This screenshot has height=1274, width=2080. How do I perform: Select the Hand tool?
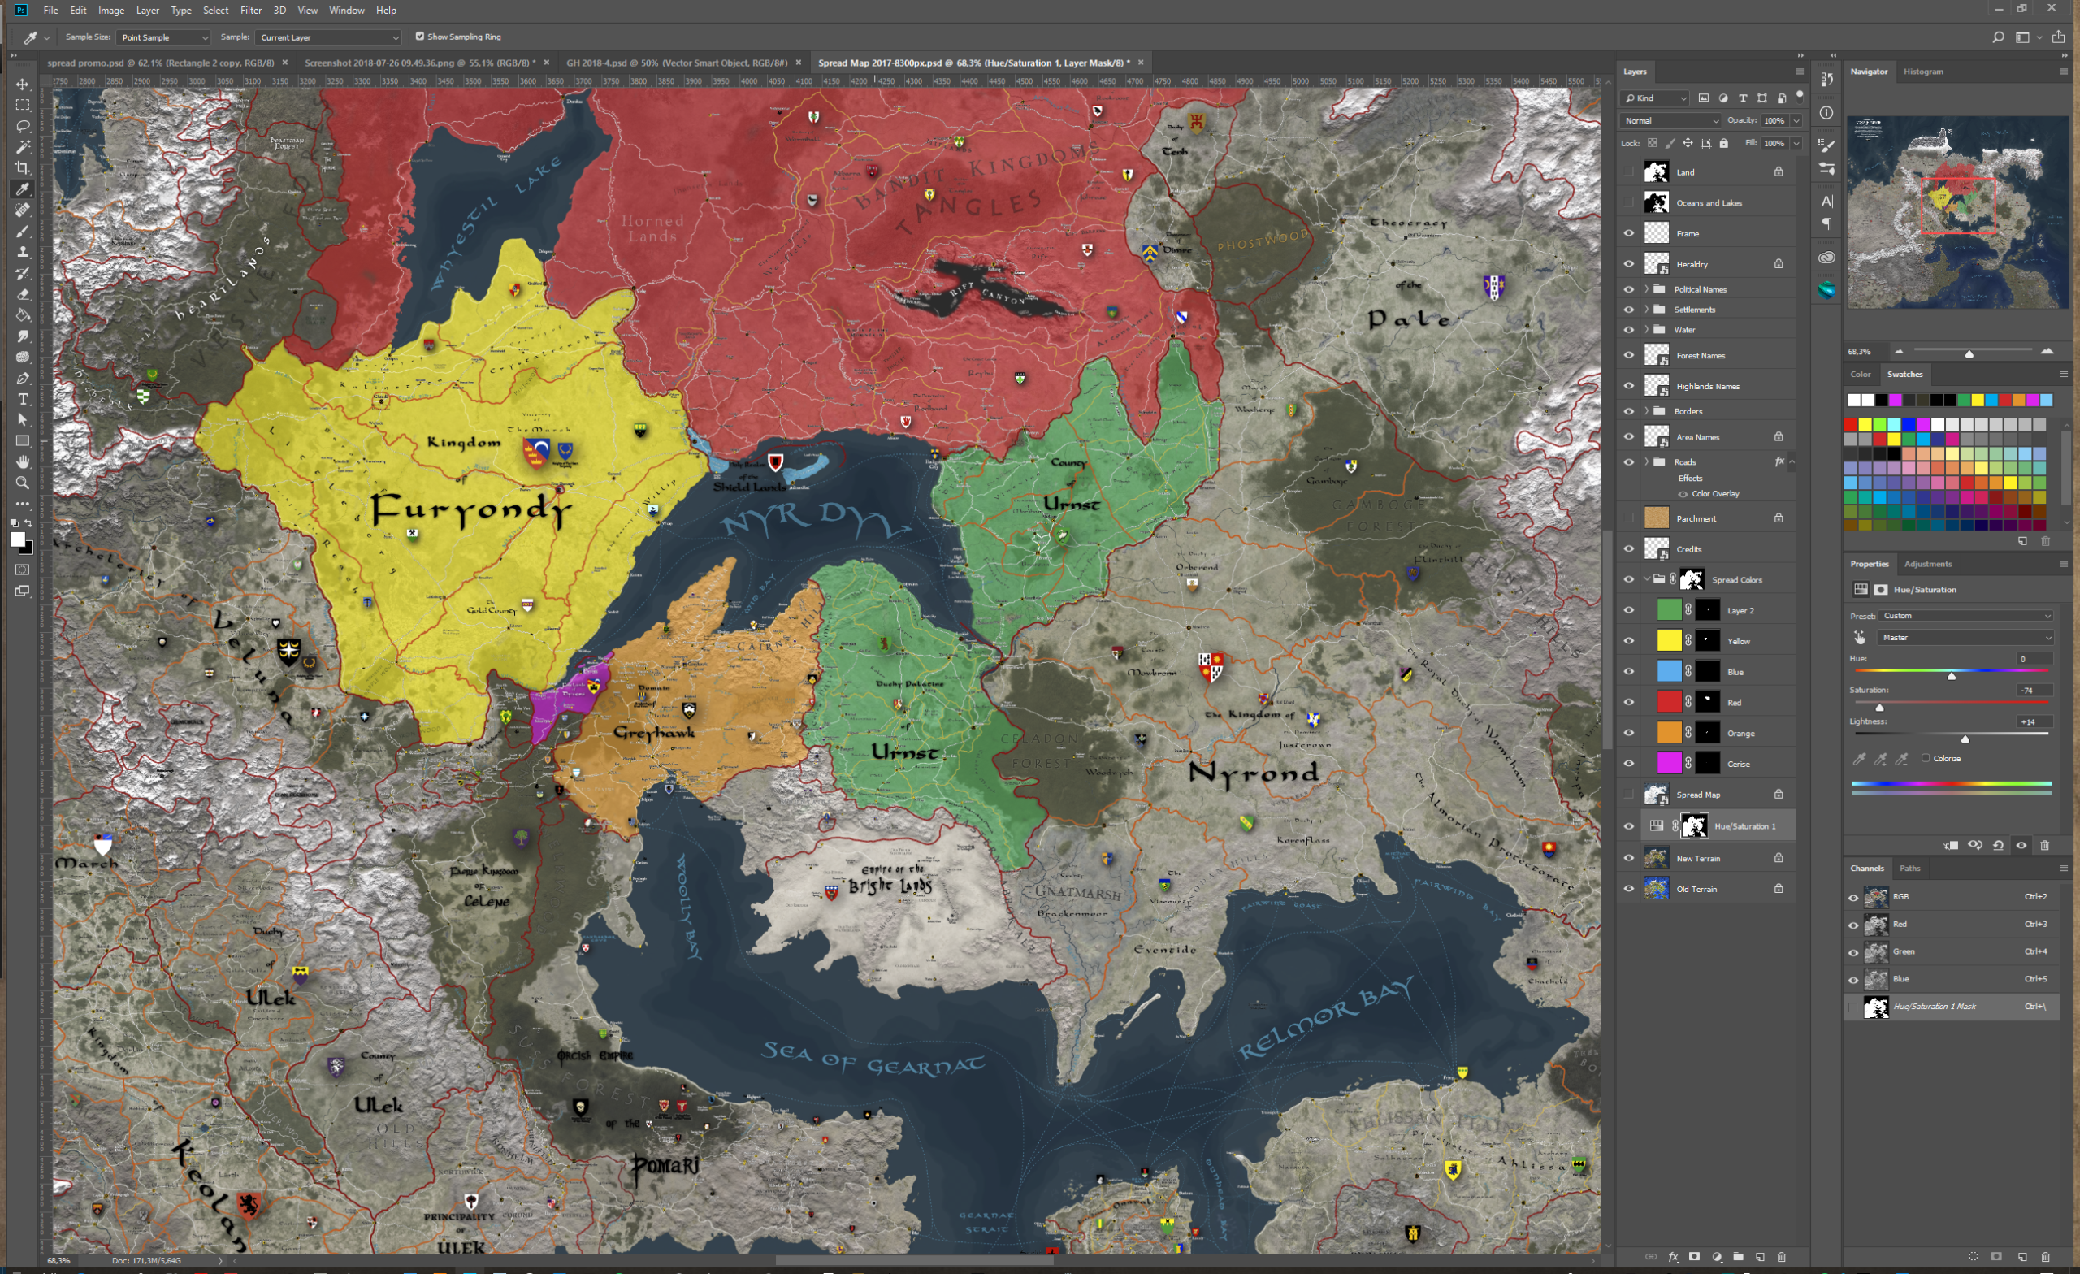23,461
